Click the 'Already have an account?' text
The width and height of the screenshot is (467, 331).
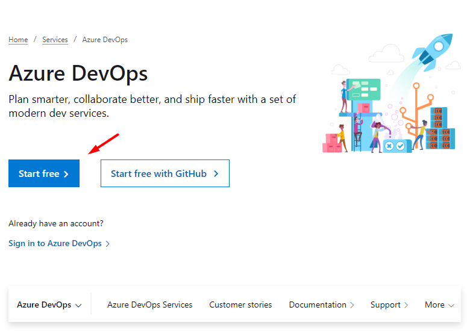[x=56, y=223]
